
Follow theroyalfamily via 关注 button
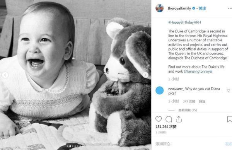coord(202,9)
